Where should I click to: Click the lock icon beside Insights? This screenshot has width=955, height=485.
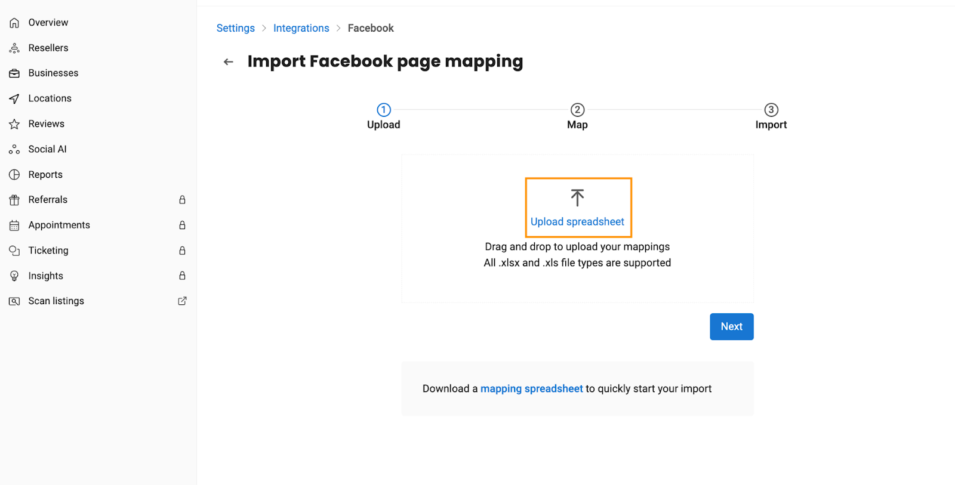pyautogui.click(x=183, y=276)
